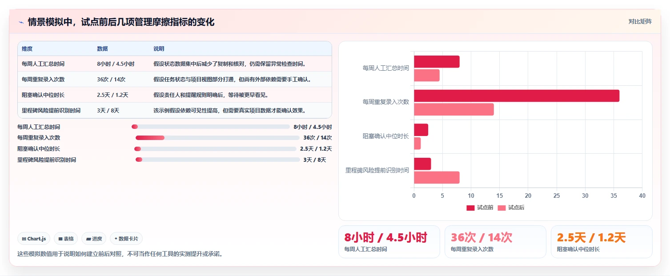Click the 数据 column header

point(102,49)
